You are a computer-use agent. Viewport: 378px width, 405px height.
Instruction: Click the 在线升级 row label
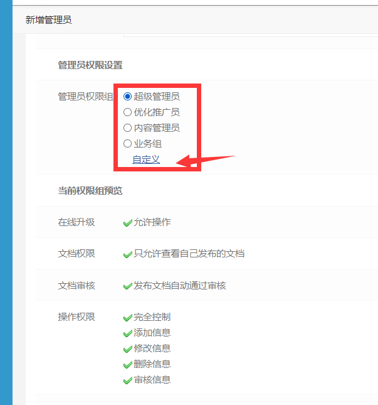76,222
